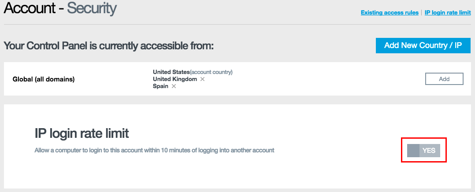Click the Control Panel accessible-from heading

108,46
